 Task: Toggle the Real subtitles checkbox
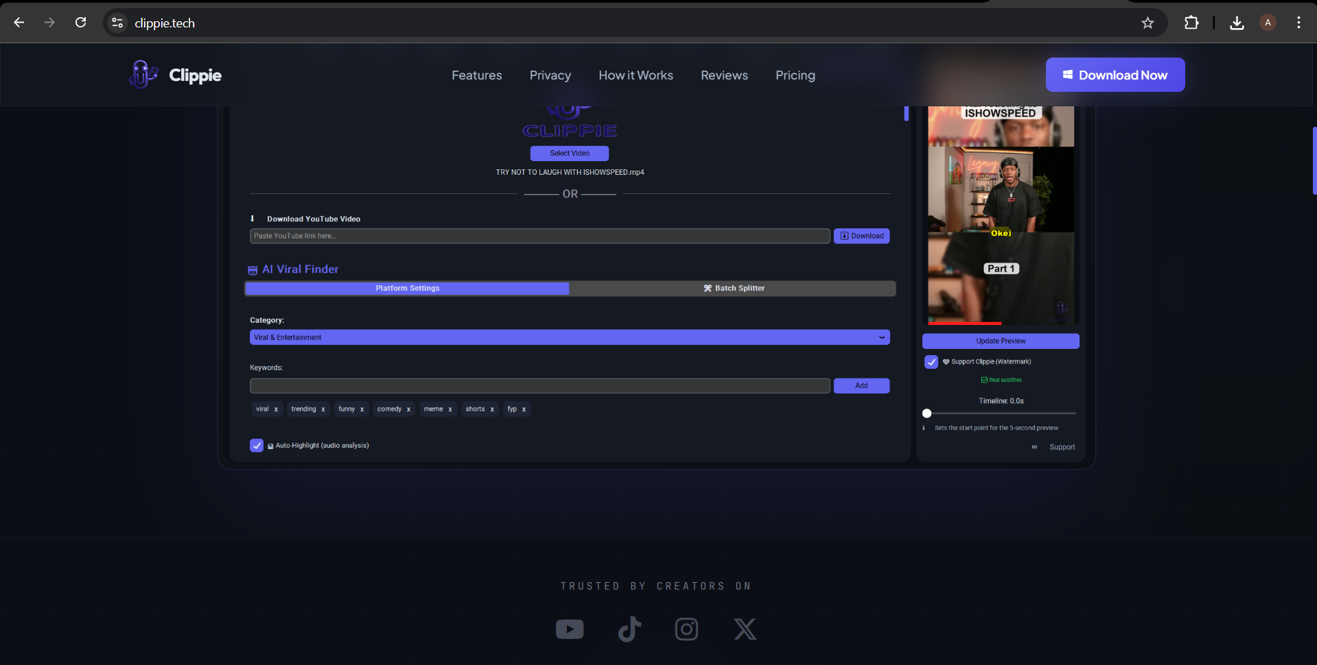coord(984,380)
